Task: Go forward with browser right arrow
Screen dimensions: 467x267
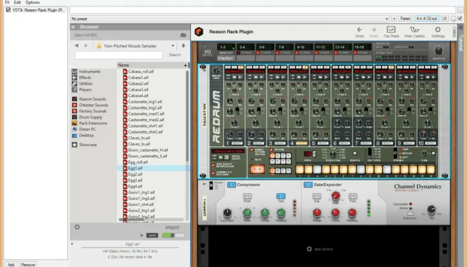Action: click(86, 46)
